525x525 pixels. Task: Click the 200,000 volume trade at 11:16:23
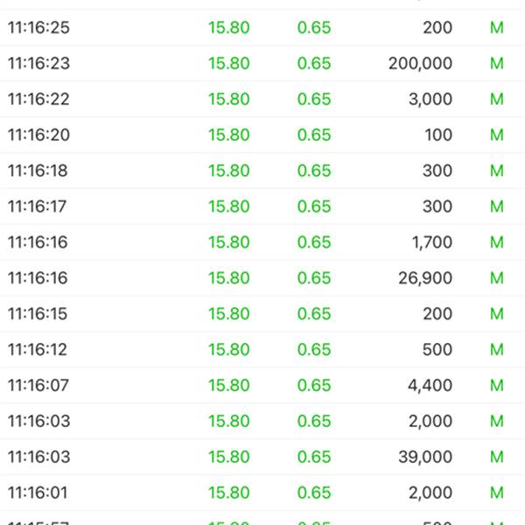click(262, 63)
